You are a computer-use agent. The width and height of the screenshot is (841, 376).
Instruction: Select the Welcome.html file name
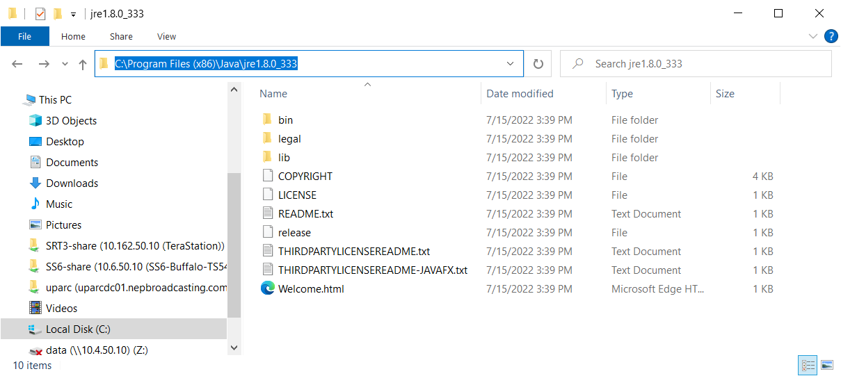311,289
